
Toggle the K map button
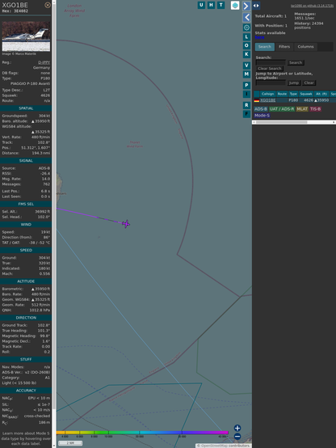pyautogui.click(x=246, y=54)
